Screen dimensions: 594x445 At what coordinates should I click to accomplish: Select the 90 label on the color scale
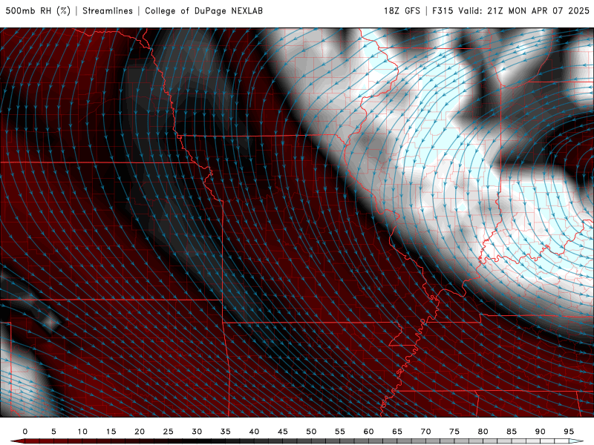pos(541,432)
